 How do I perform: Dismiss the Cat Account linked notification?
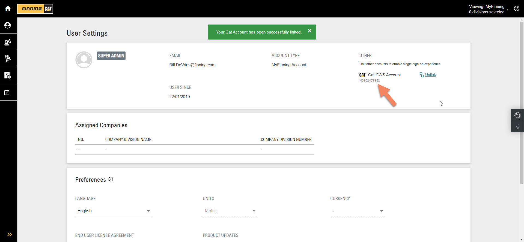309,31
